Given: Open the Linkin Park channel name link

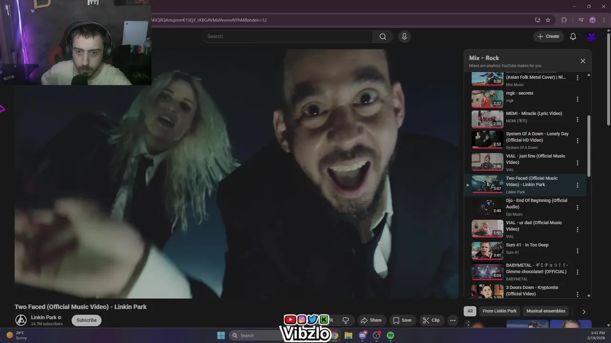Looking at the screenshot, I should click(44, 317).
